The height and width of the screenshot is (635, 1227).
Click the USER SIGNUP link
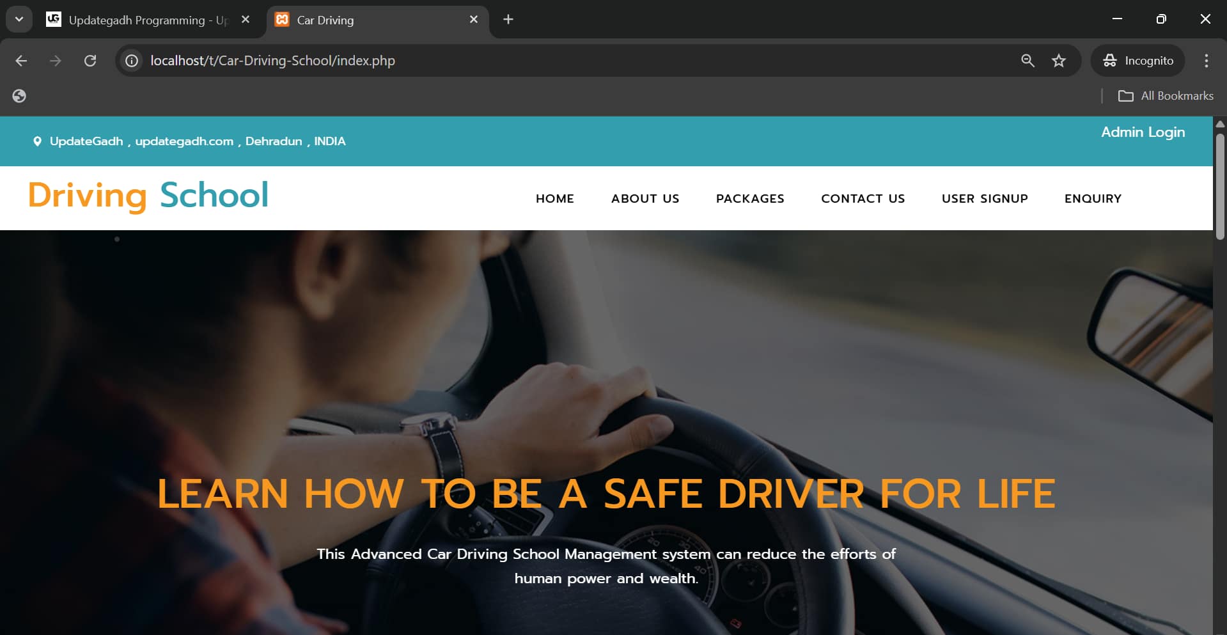(x=985, y=198)
